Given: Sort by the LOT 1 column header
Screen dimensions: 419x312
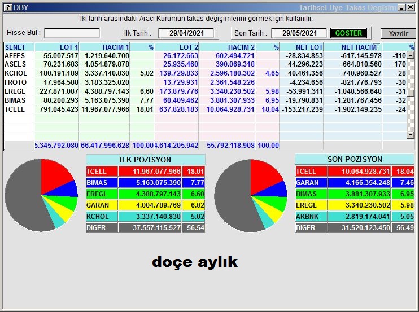Looking at the screenshot, I should point(56,47).
